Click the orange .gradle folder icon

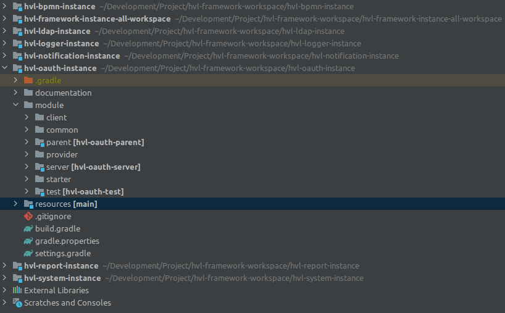tap(28, 80)
